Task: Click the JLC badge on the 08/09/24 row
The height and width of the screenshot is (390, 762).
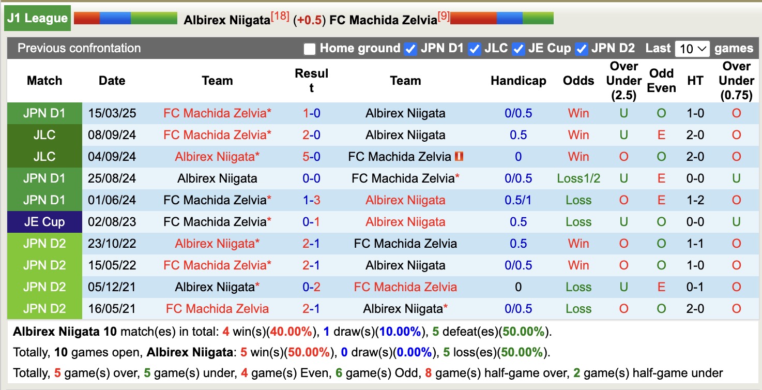Action: click(x=44, y=135)
